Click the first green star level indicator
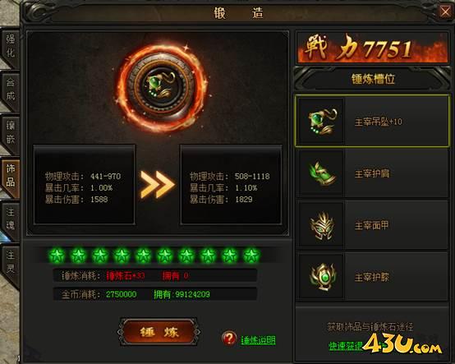The width and height of the screenshot is (455, 364). 57,256
